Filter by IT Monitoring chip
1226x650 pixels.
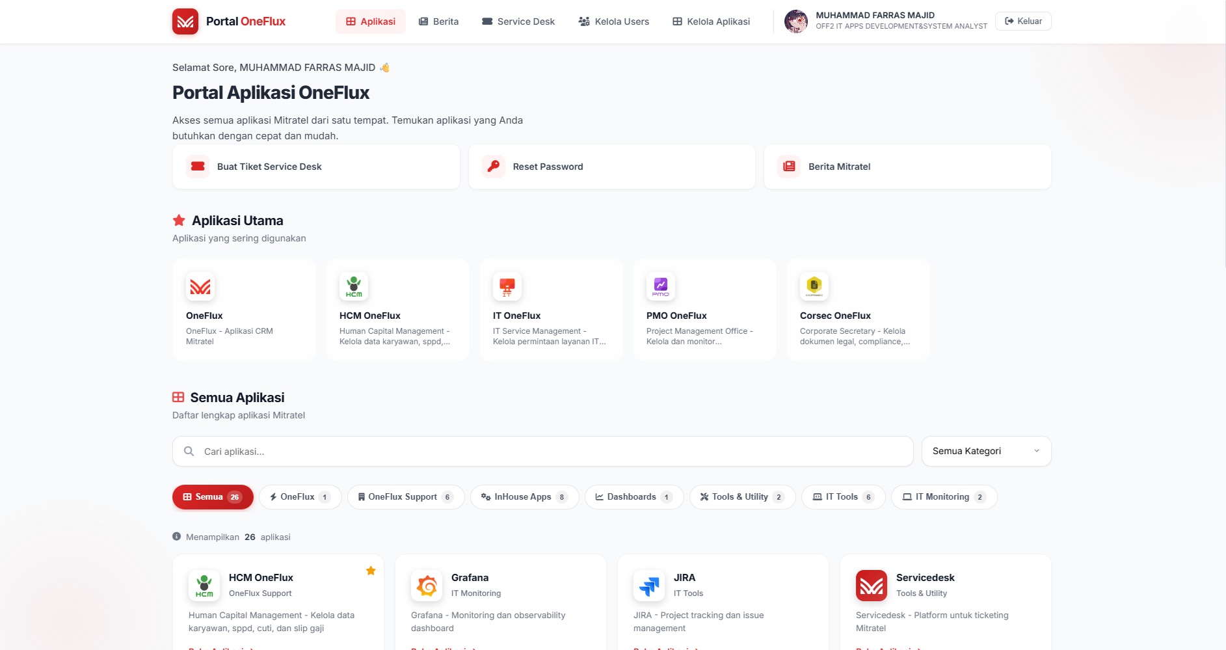tap(944, 497)
